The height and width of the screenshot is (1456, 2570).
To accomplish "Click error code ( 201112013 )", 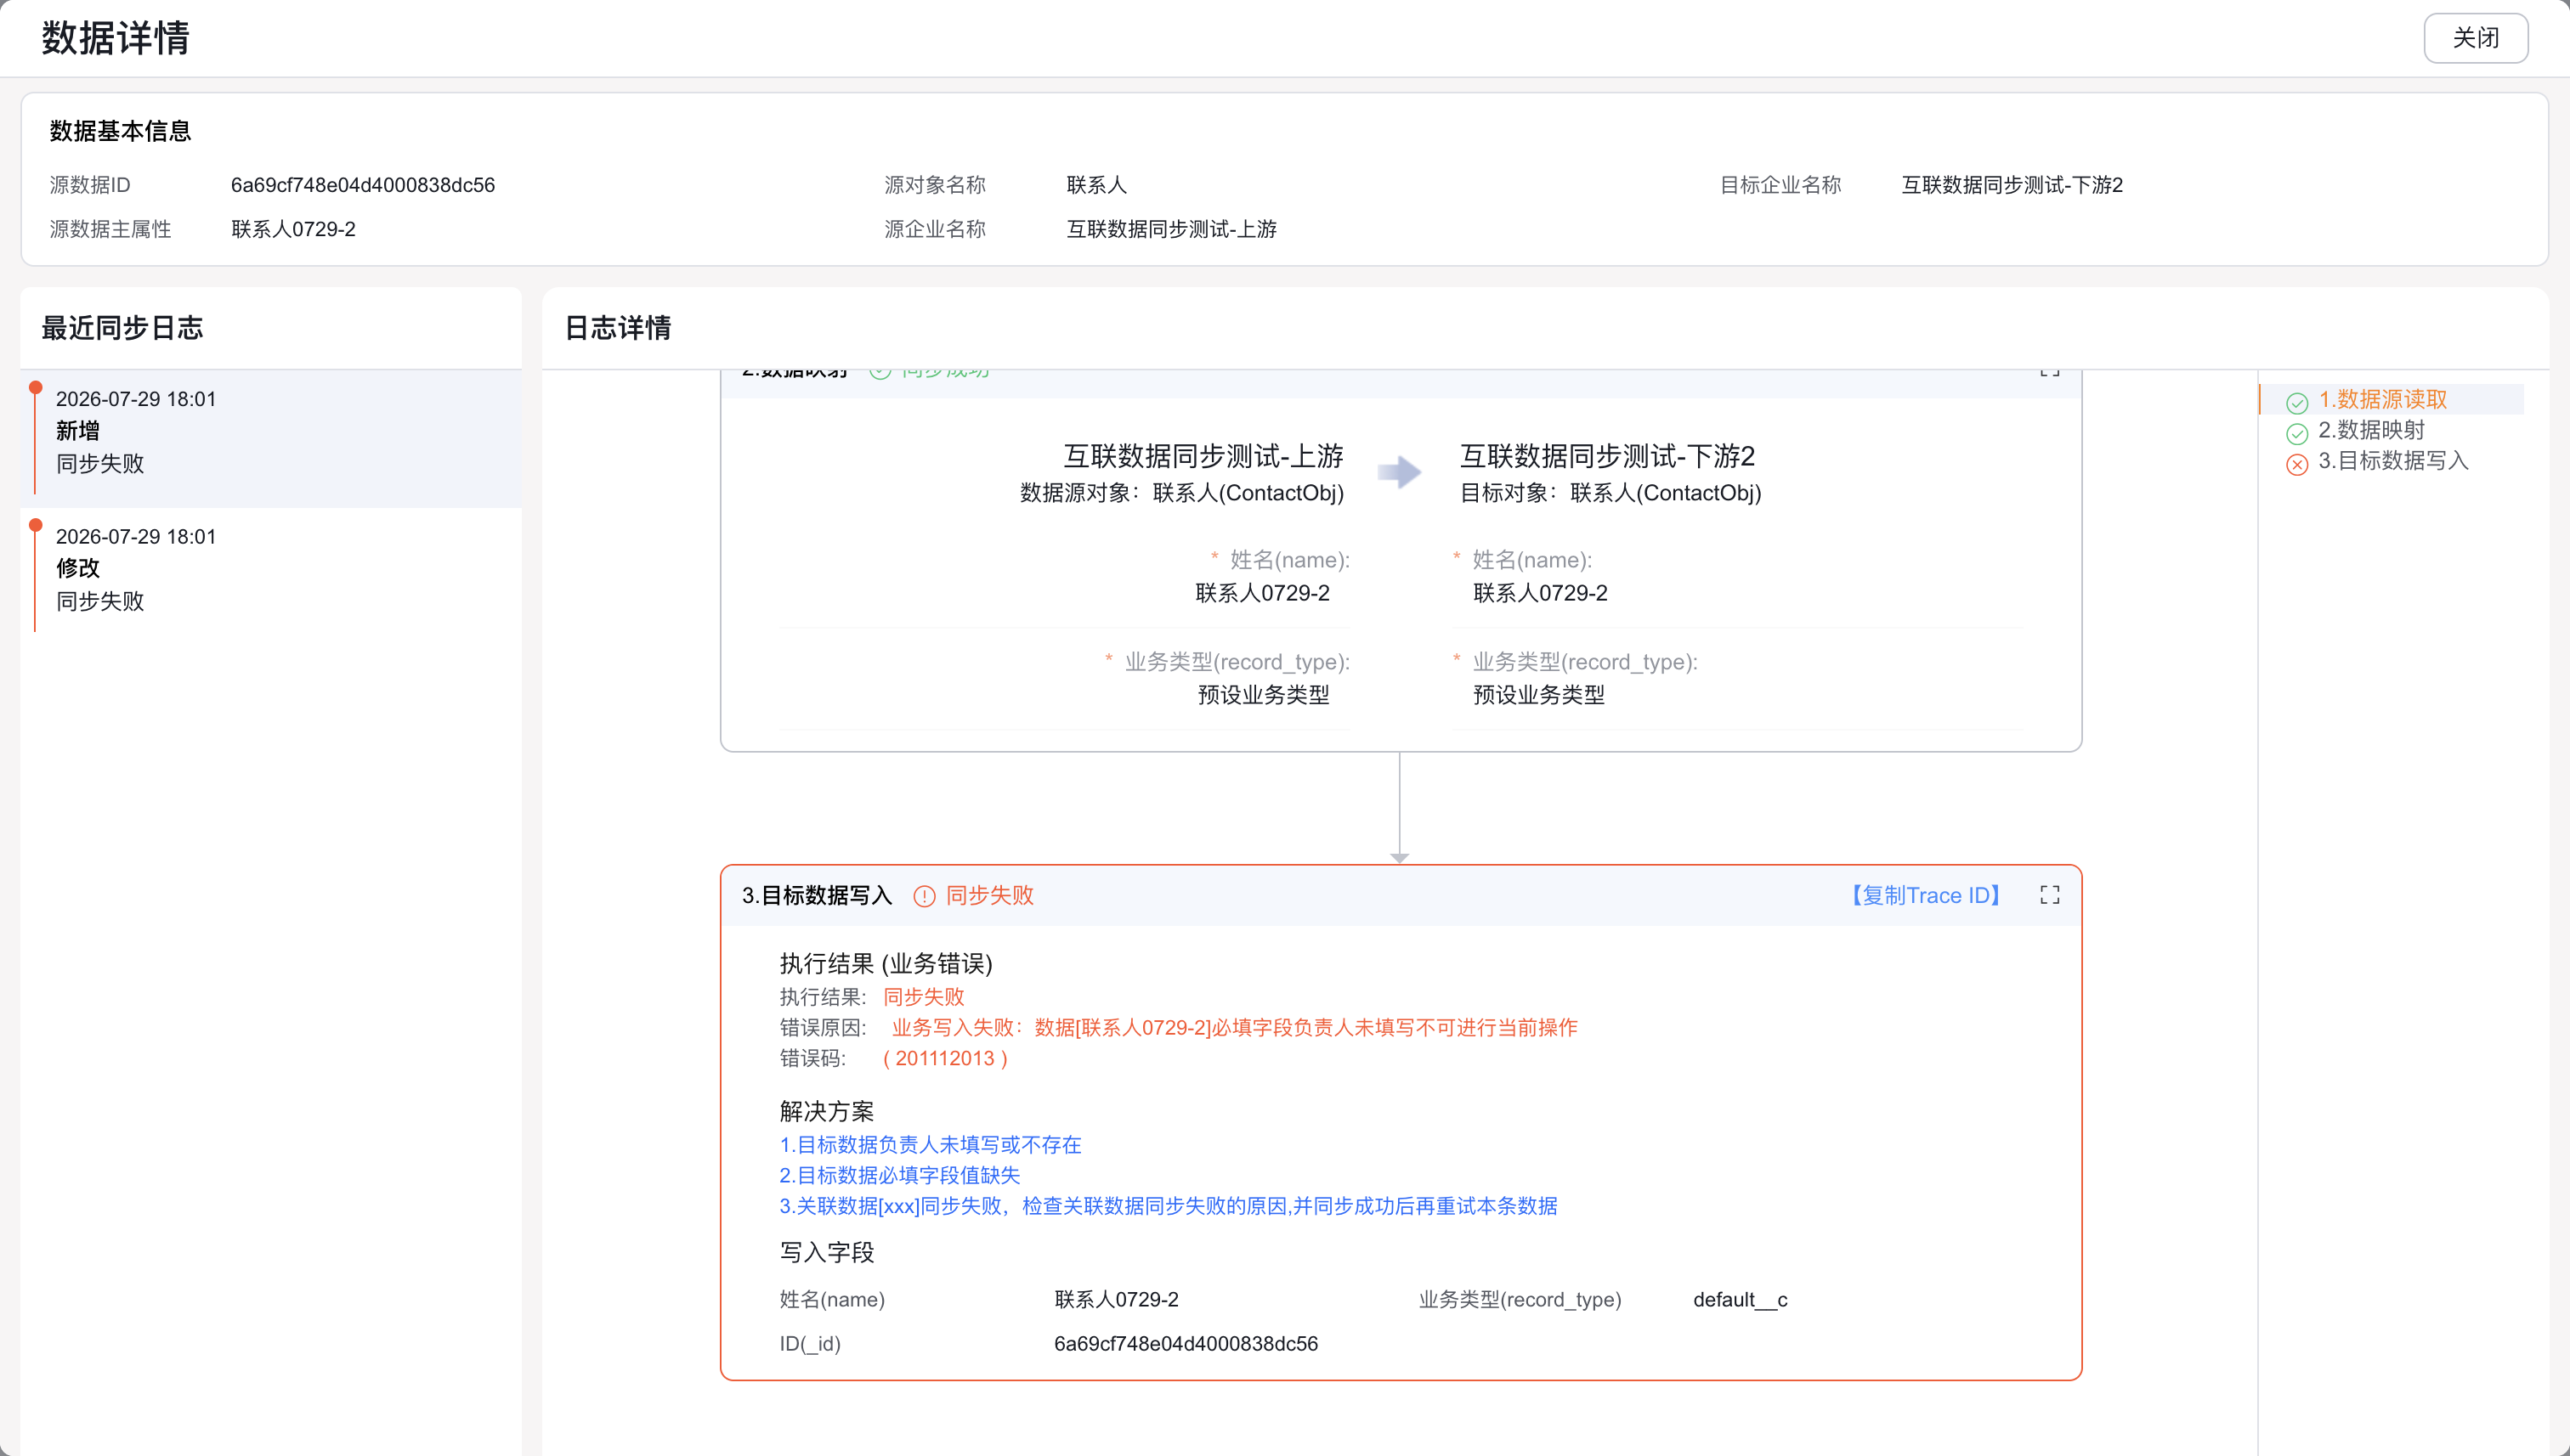I will 945,1058.
